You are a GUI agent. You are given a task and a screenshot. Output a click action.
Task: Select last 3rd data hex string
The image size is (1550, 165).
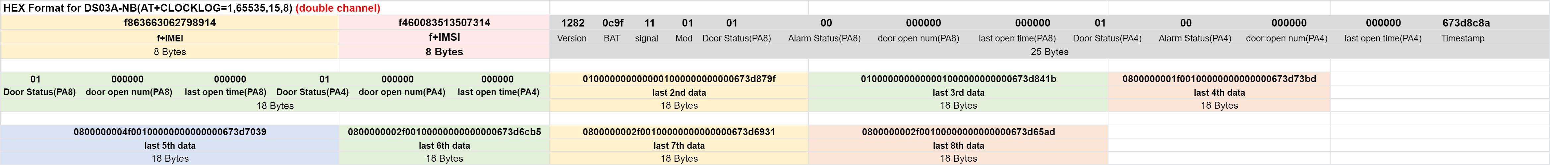[958, 79]
